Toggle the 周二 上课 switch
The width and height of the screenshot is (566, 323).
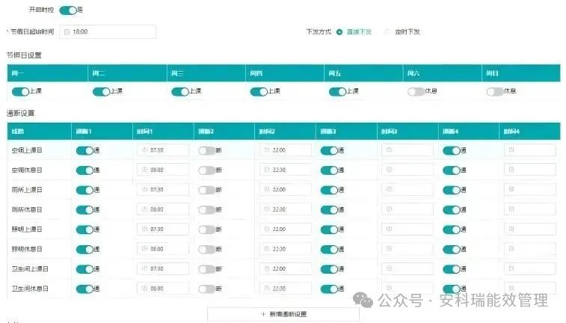pyautogui.click(x=101, y=92)
